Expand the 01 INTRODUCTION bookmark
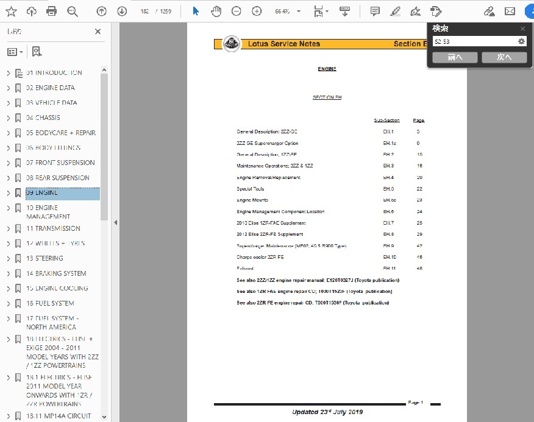 pos(9,73)
